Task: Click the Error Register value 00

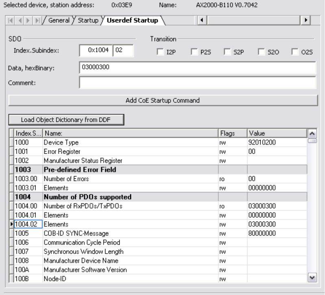Action: [277, 151]
